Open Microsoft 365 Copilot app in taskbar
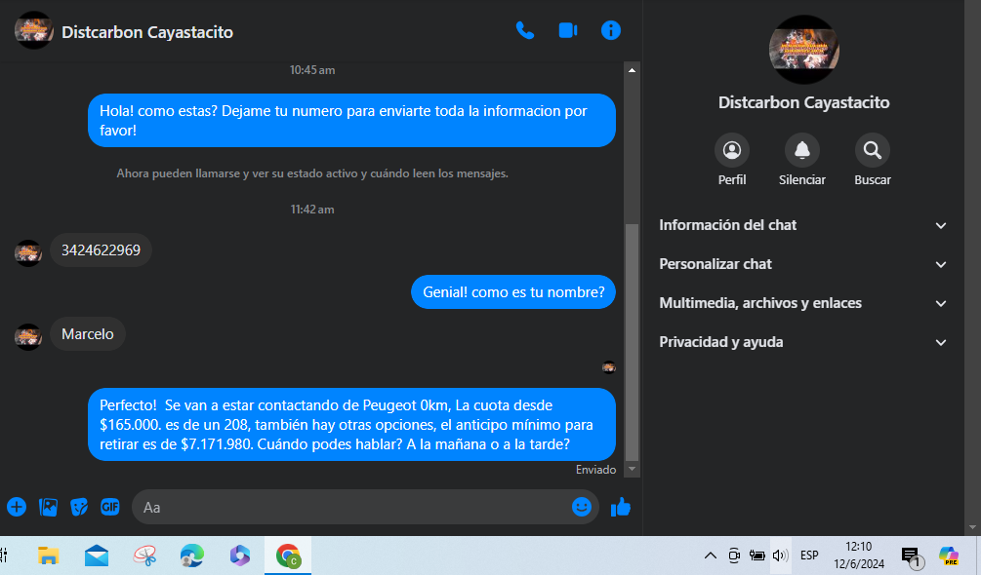This screenshot has height=575, width=981. pyautogui.click(x=239, y=556)
